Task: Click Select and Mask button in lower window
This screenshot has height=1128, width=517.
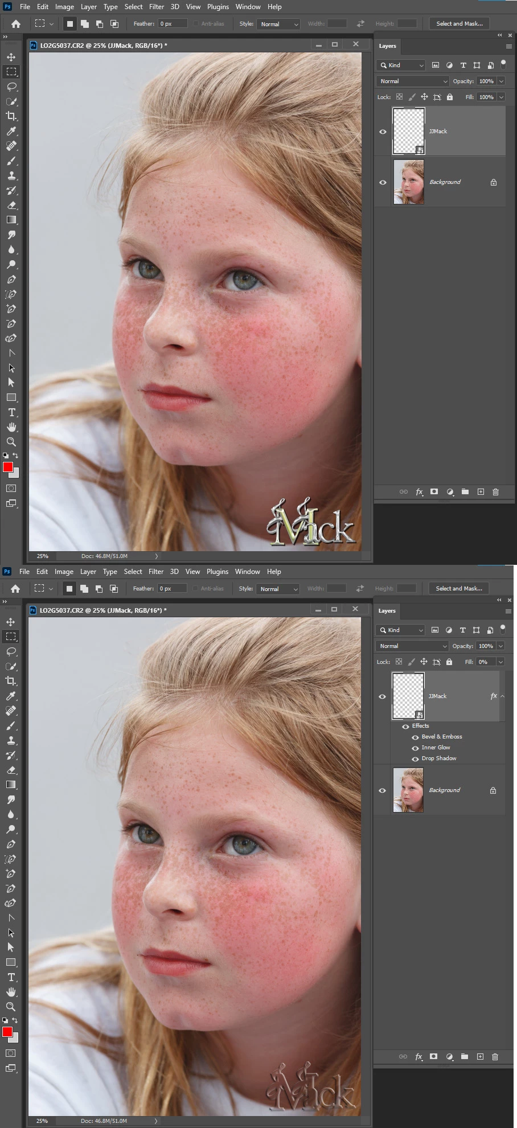Action: click(459, 589)
